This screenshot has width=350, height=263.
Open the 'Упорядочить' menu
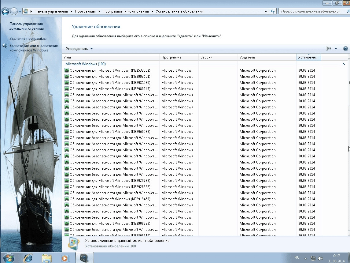(79, 49)
